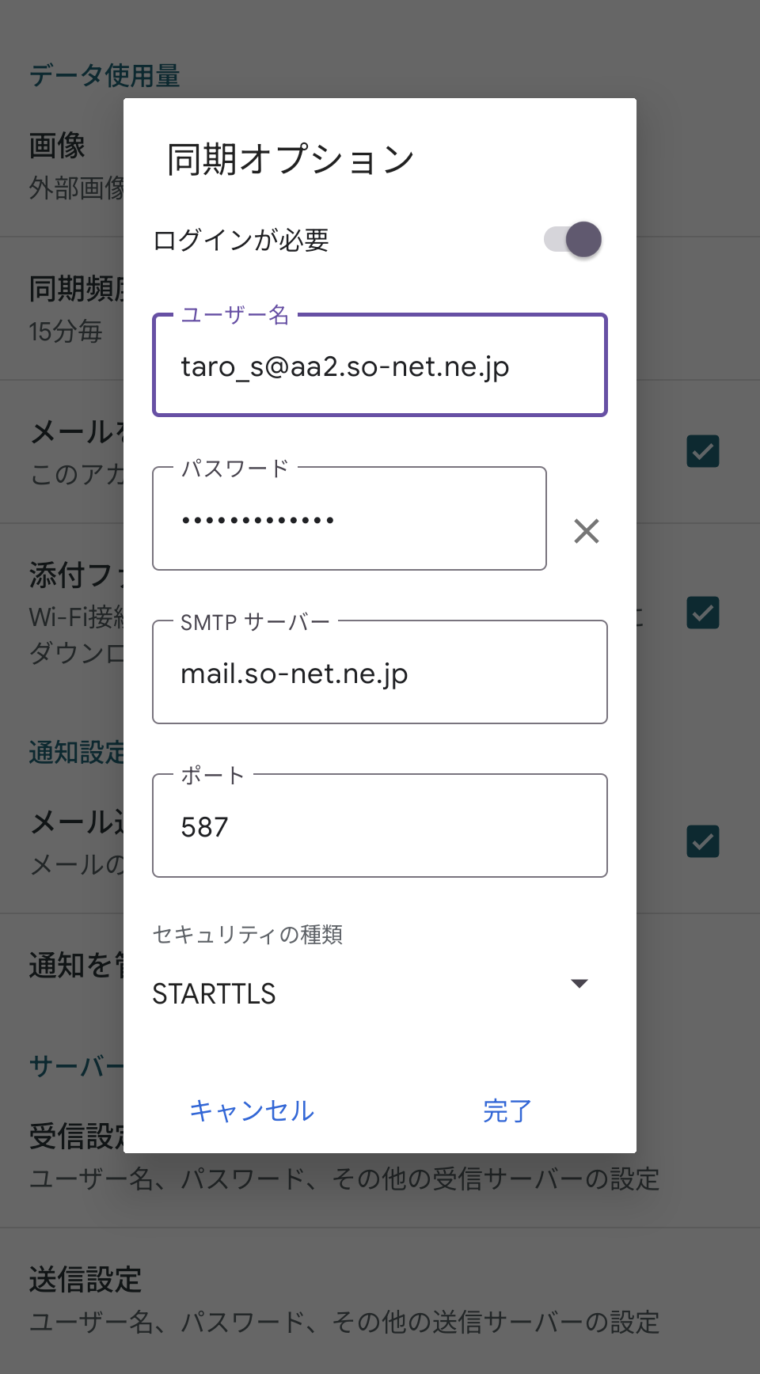
Task: Click the ポート field showing 587
Action: [x=380, y=827]
